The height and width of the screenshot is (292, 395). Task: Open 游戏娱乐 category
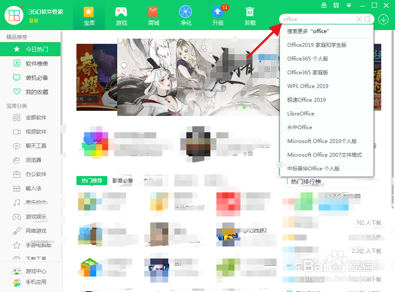(x=30, y=217)
